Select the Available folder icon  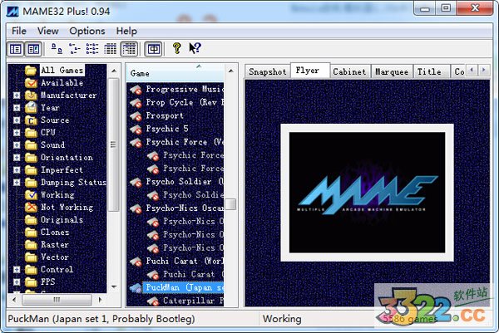(31, 83)
